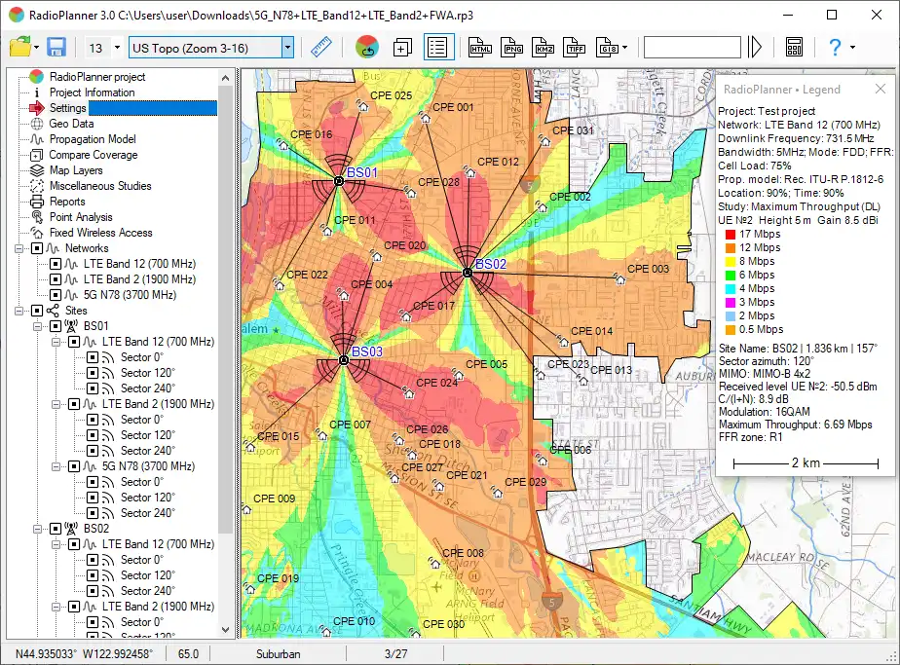Export map as HTML

pyautogui.click(x=480, y=48)
